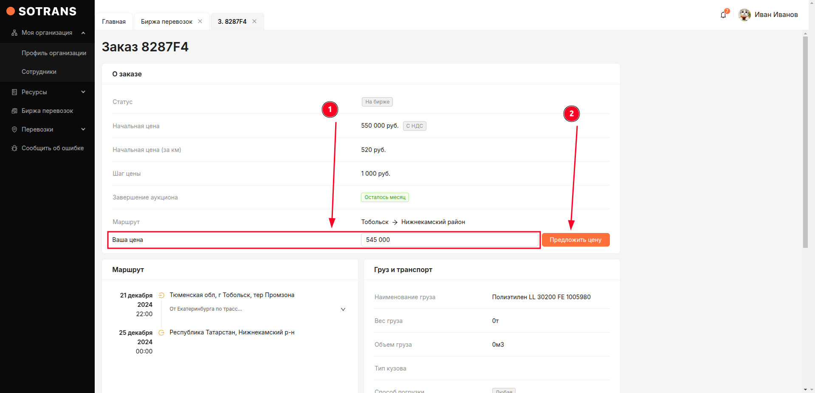Image resolution: width=815 pixels, height=393 pixels.
Task: Click the Перевозки location pin icon
Action: 14,129
